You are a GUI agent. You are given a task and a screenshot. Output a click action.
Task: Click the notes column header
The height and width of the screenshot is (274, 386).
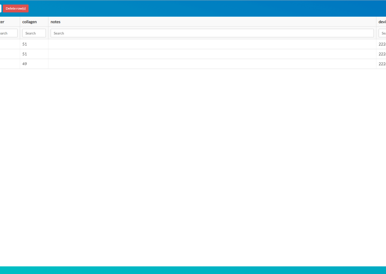[55, 22]
